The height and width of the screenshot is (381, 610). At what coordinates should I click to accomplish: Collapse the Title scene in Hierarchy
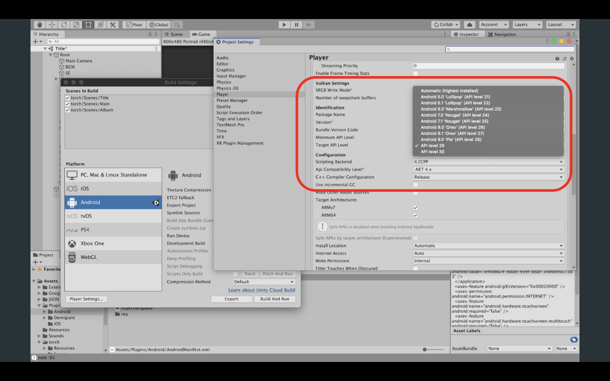[x=46, y=49]
